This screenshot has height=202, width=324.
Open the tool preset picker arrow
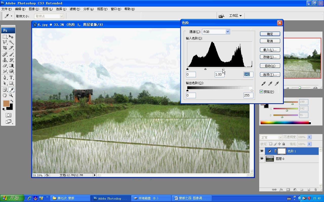[11, 16]
